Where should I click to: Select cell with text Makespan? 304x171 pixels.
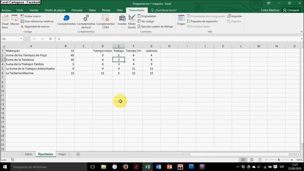click(x=31, y=51)
